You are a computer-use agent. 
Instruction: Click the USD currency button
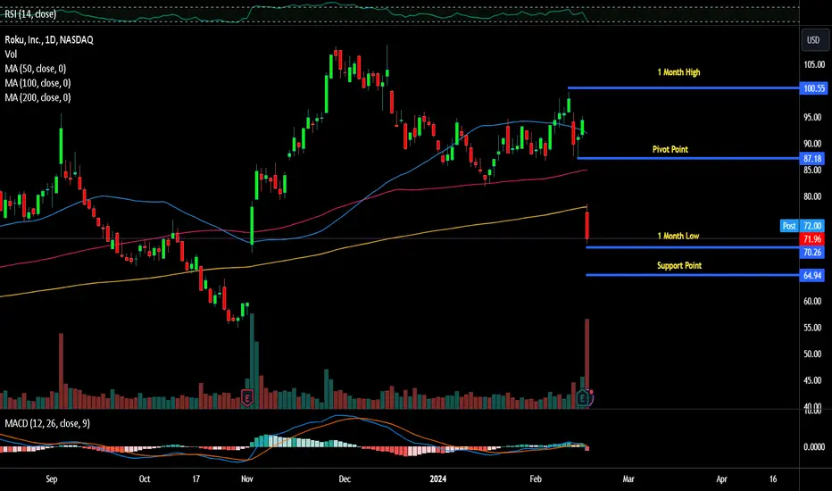pos(813,40)
